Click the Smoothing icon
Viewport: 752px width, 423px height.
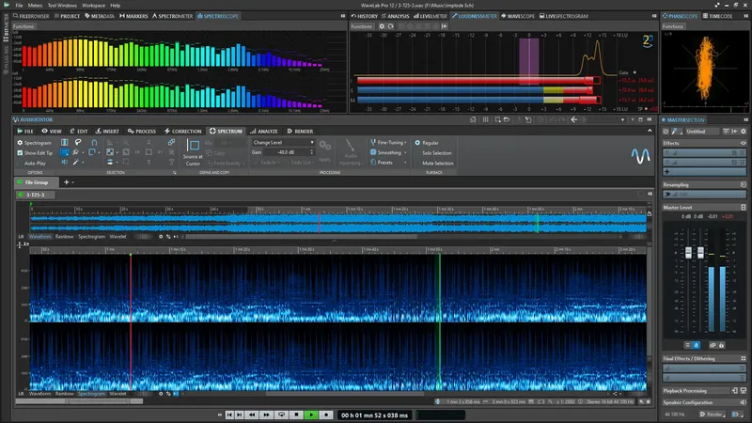[x=373, y=152]
